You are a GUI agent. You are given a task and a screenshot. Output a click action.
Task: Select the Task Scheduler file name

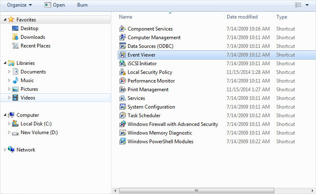(144, 116)
